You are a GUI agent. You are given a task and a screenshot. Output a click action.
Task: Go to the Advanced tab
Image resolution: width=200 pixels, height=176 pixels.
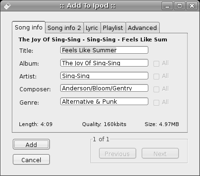(x=143, y=28)
